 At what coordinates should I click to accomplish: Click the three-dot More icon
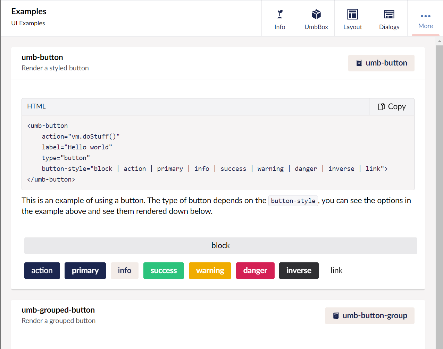[x=426, y=16]
